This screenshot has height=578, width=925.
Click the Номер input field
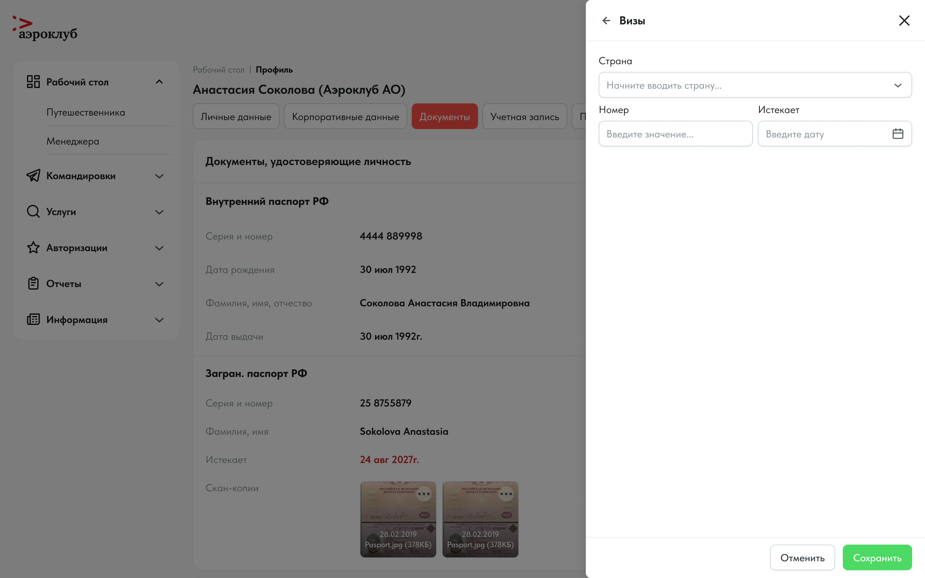[675, 134]
